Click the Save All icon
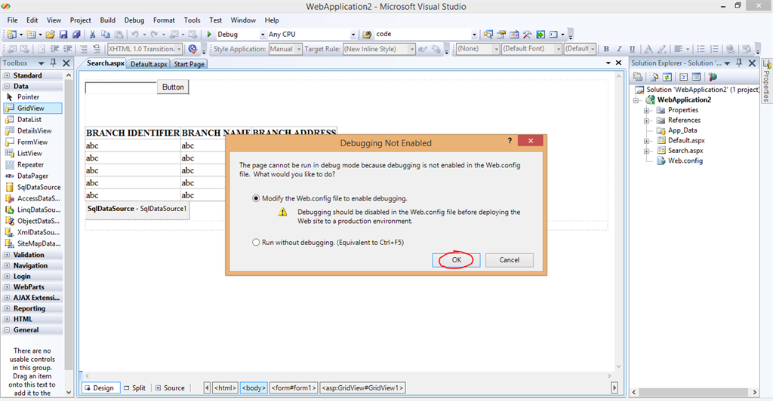Viewport: 773px width, 401px height. [x=76, y=35]
